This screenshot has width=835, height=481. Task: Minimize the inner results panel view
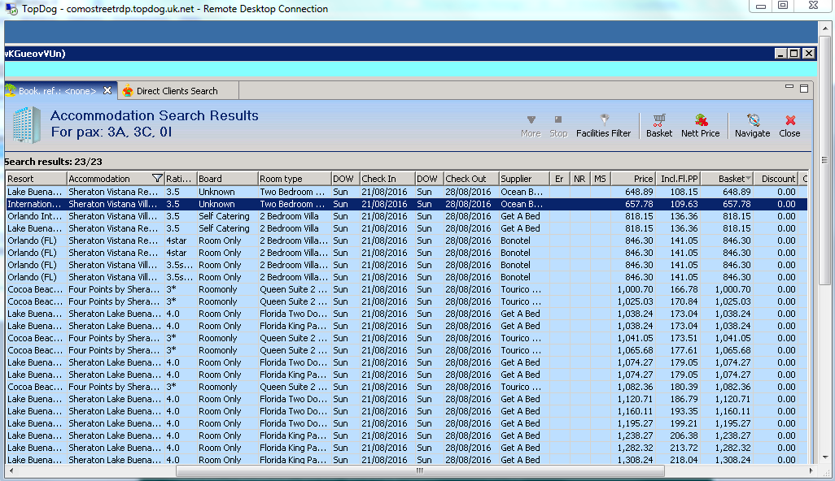click(x=789, y=87)
